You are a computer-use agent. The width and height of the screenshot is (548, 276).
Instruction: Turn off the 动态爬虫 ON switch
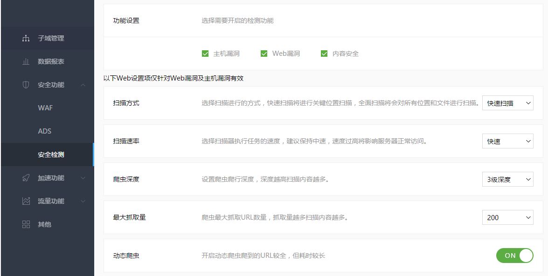click(x=514, y=255)
